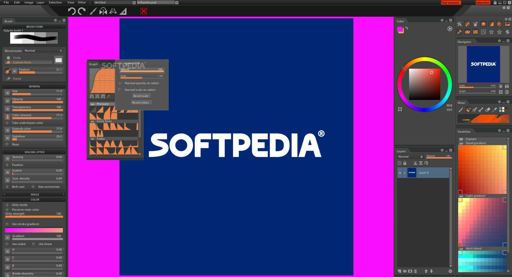This screenshot has height=277, width=512.
Task: Open the layer blend mode Normal dropdown
Action: 410,157
